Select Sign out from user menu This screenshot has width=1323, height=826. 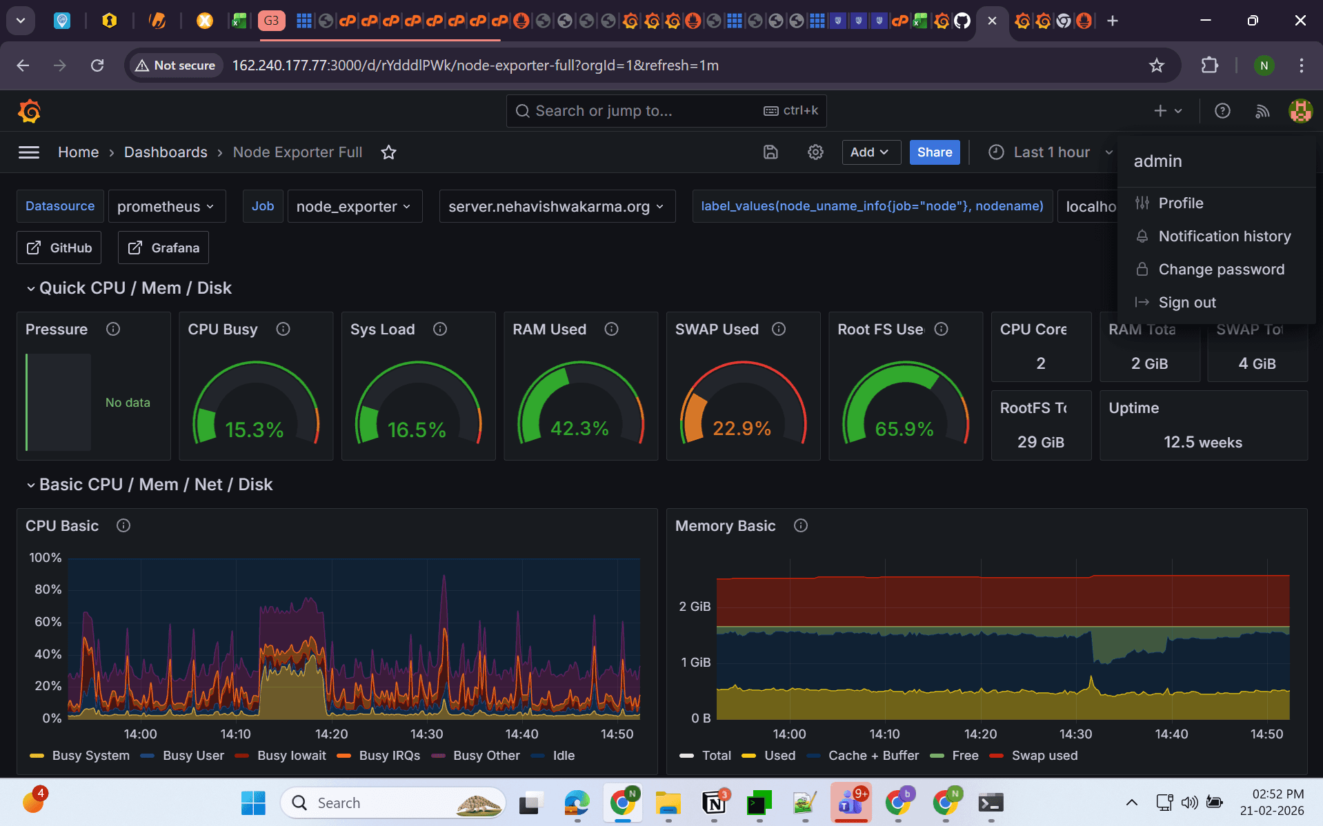1186,303
